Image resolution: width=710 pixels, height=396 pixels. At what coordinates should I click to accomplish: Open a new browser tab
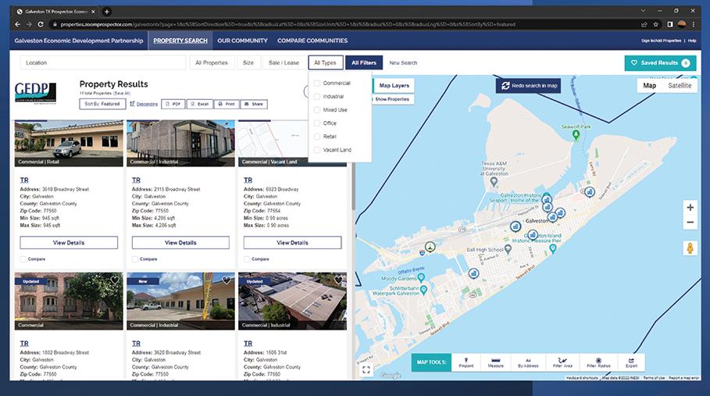107,11
